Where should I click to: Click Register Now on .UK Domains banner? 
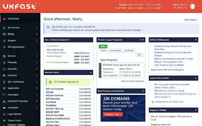coord(113,114)
